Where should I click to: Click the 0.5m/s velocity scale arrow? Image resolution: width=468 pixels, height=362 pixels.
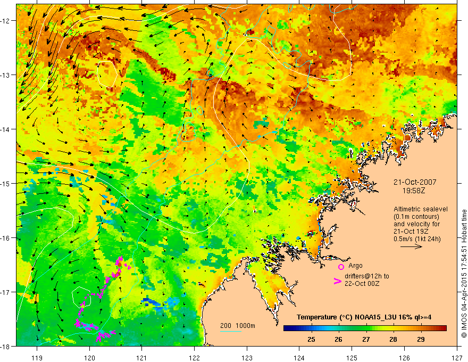411,246
